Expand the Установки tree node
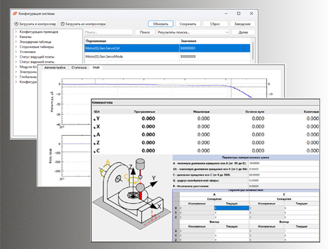Screen dimensions: 328x249 (16, 52)
